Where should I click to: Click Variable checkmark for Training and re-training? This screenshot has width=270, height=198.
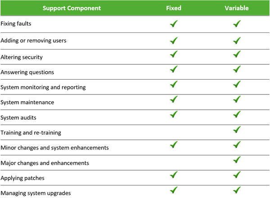(x=237, y=130)
